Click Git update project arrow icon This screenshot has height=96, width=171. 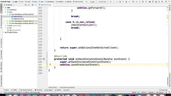click(x=137, y=2)
